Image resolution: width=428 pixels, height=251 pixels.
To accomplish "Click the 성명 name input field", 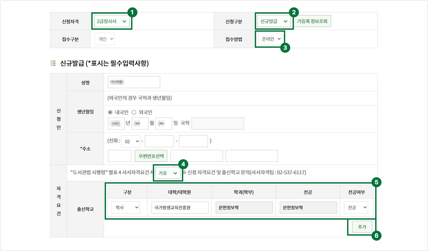I will tap(134, 82).
